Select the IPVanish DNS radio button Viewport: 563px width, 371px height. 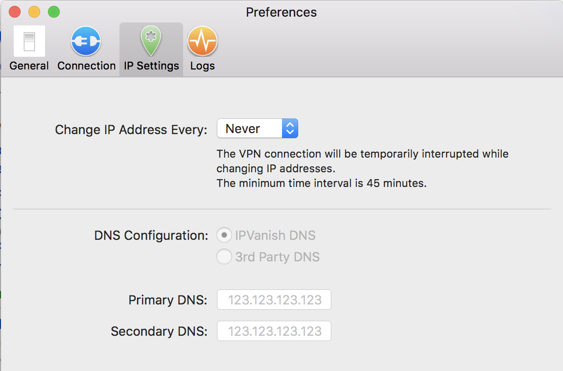tap(224, 235)
